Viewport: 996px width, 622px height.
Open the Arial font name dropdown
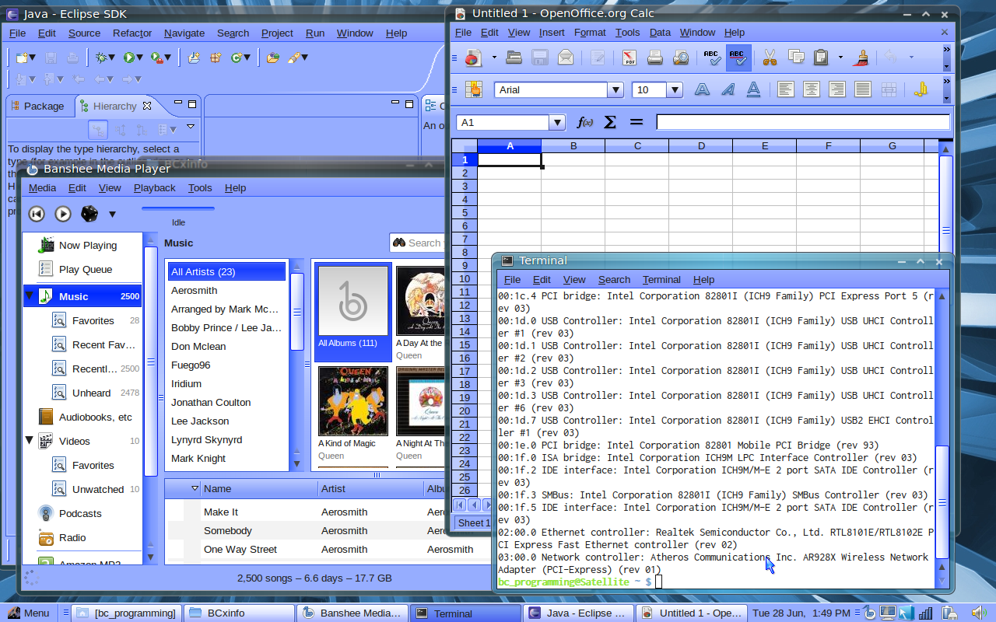point(615,90)
